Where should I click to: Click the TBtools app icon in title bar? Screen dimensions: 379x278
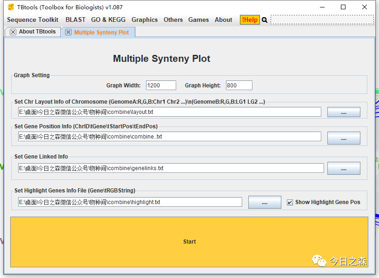click(11, 7)
